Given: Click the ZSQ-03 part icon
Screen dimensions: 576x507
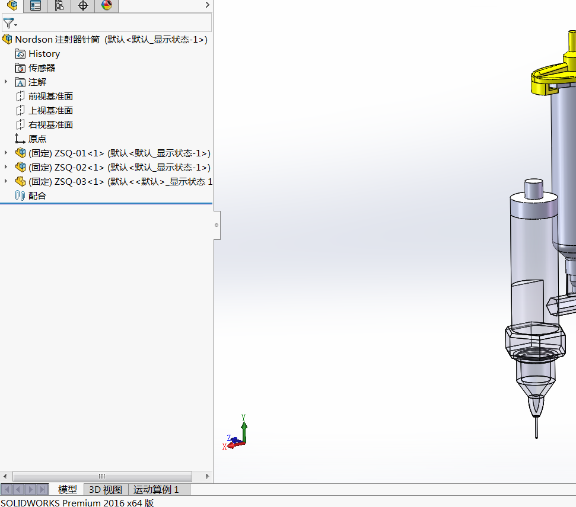Looking at the screenshot, I should coord(21,181).
